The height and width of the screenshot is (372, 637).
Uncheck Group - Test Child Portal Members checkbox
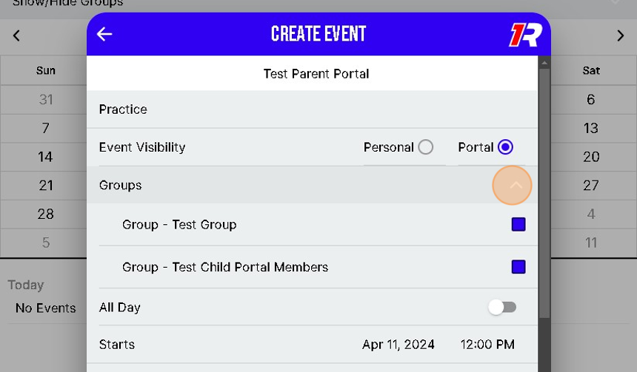tap(518, 267)
